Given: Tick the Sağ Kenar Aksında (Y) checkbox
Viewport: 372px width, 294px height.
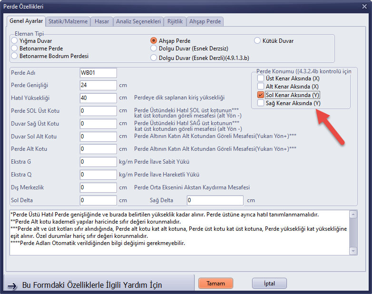Looking at the screenshot, I should coord(261,103).
